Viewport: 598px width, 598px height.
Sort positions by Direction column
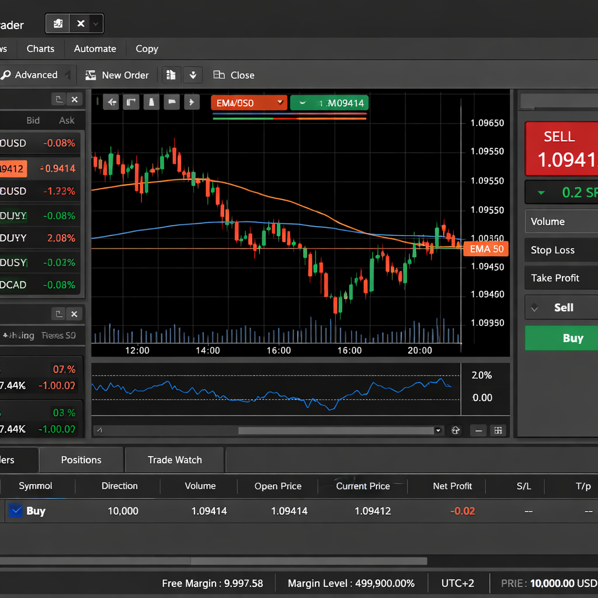coord(119,486)
